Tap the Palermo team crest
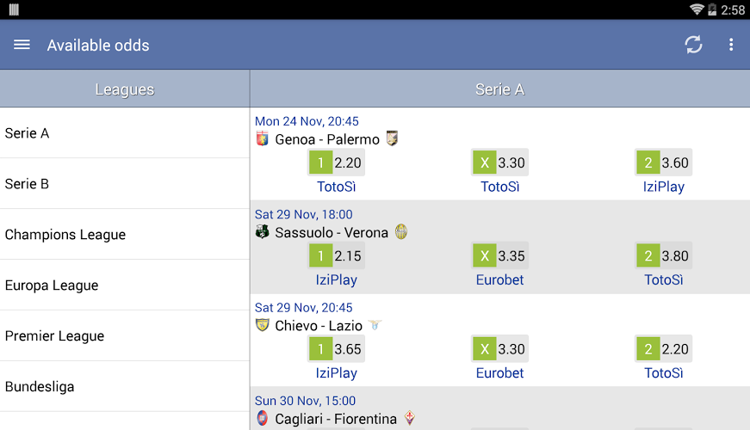 pyautogui.click(x=392, y=138)
